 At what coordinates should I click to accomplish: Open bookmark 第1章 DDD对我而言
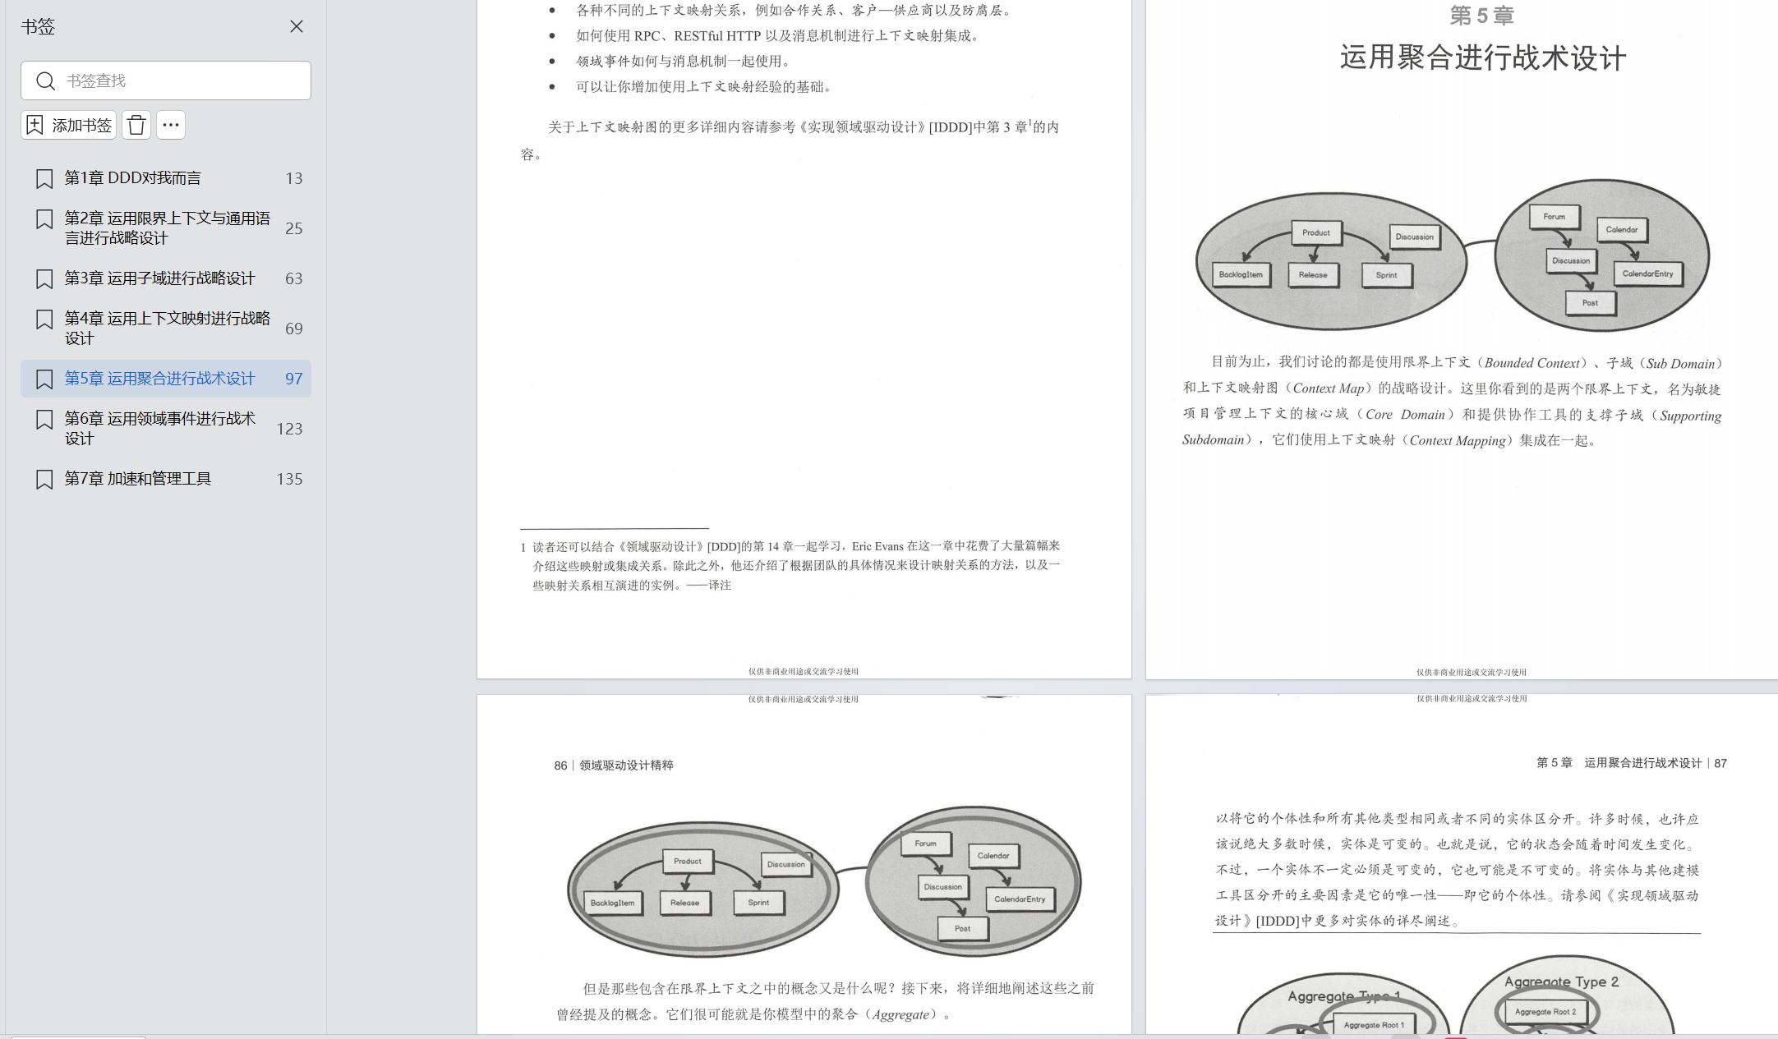pos(132,178)
